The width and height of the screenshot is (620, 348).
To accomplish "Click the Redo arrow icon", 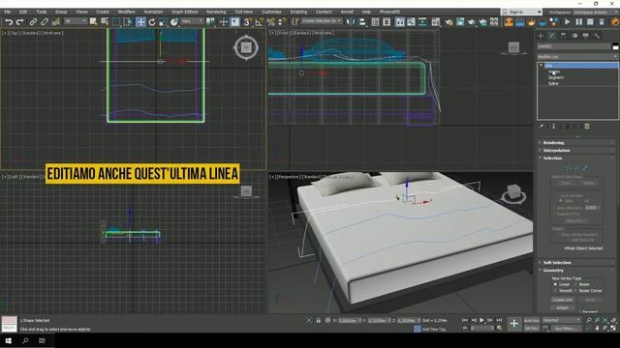I will (x=19, y=22).
